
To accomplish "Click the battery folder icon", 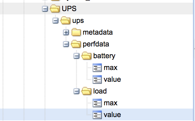I will [x=86, y=56].
